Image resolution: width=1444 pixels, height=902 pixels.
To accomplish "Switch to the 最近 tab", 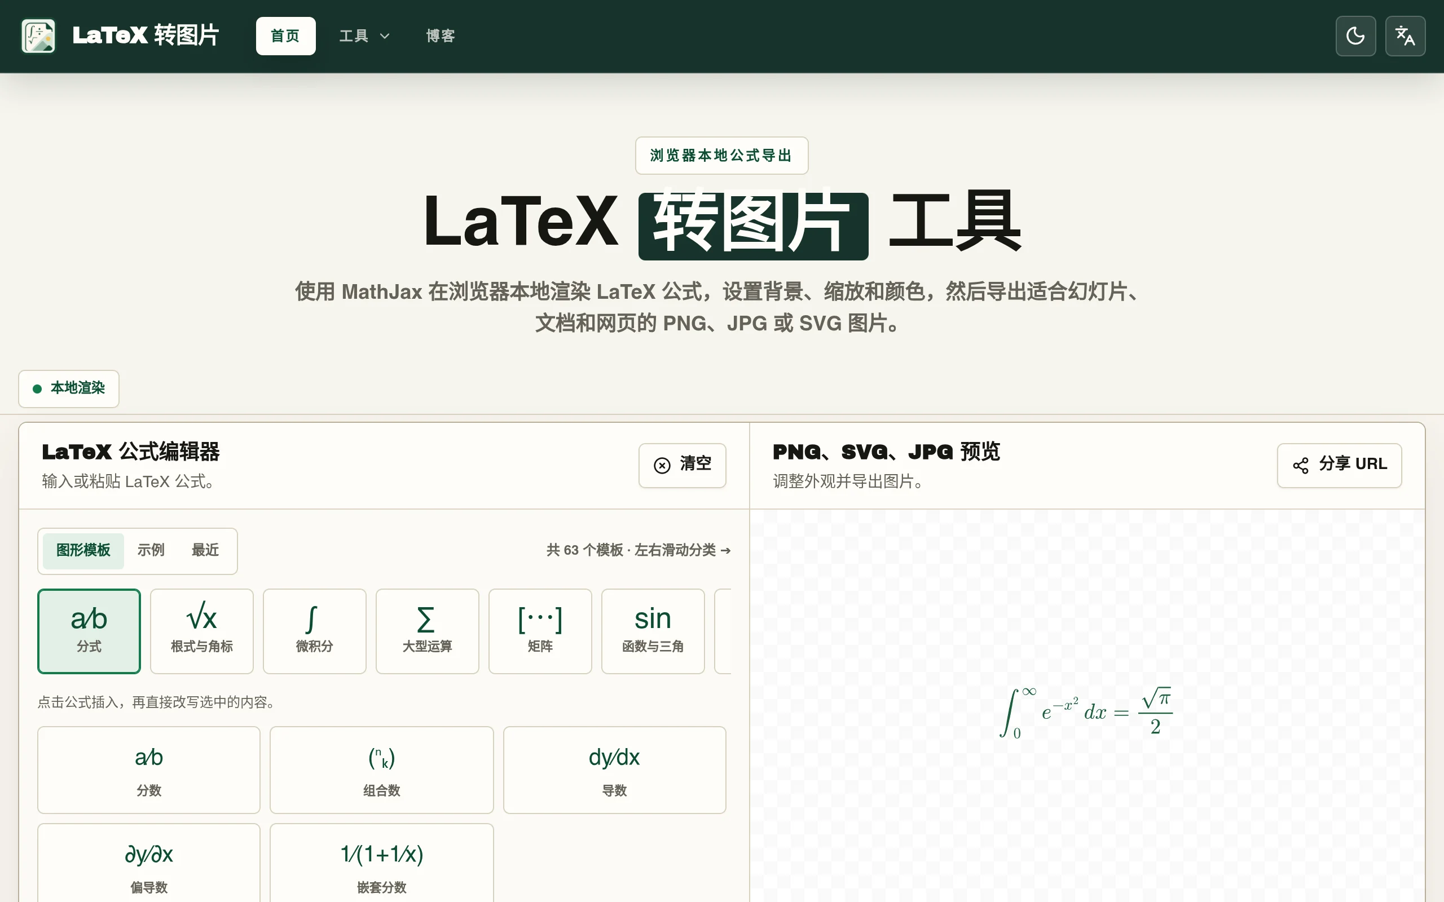I will click(205, 550).
